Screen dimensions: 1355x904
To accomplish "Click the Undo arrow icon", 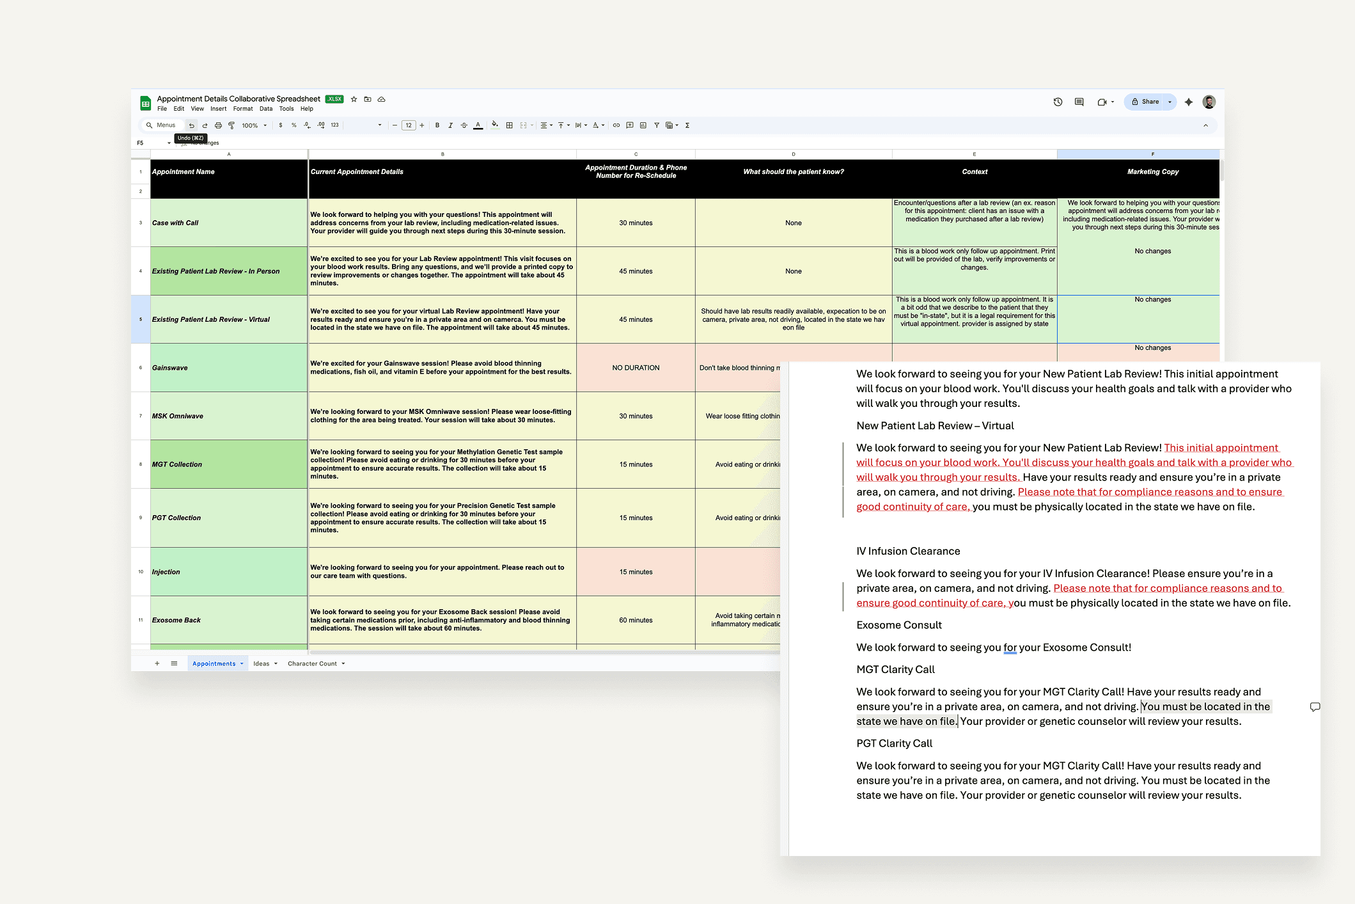I will coord(191,125).
